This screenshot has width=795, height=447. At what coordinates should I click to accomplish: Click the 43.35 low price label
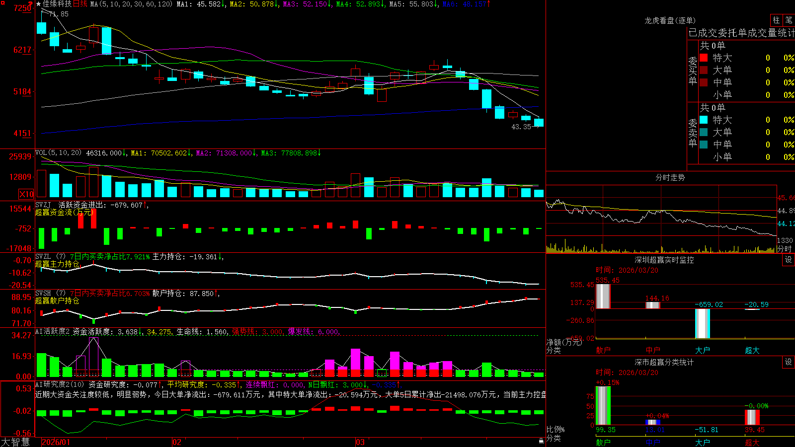point(521,127)
